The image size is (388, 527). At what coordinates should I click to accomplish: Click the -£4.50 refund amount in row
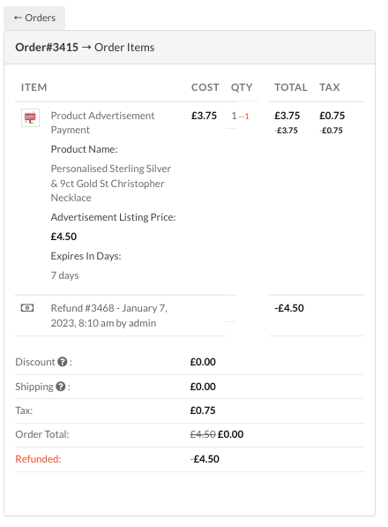289,308
